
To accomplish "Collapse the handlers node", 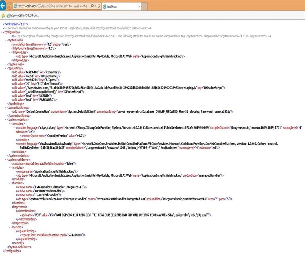I will point(10,183).
